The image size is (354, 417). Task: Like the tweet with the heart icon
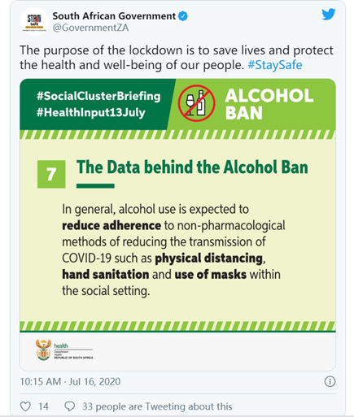pyautogui.click(x=25, y=406)
